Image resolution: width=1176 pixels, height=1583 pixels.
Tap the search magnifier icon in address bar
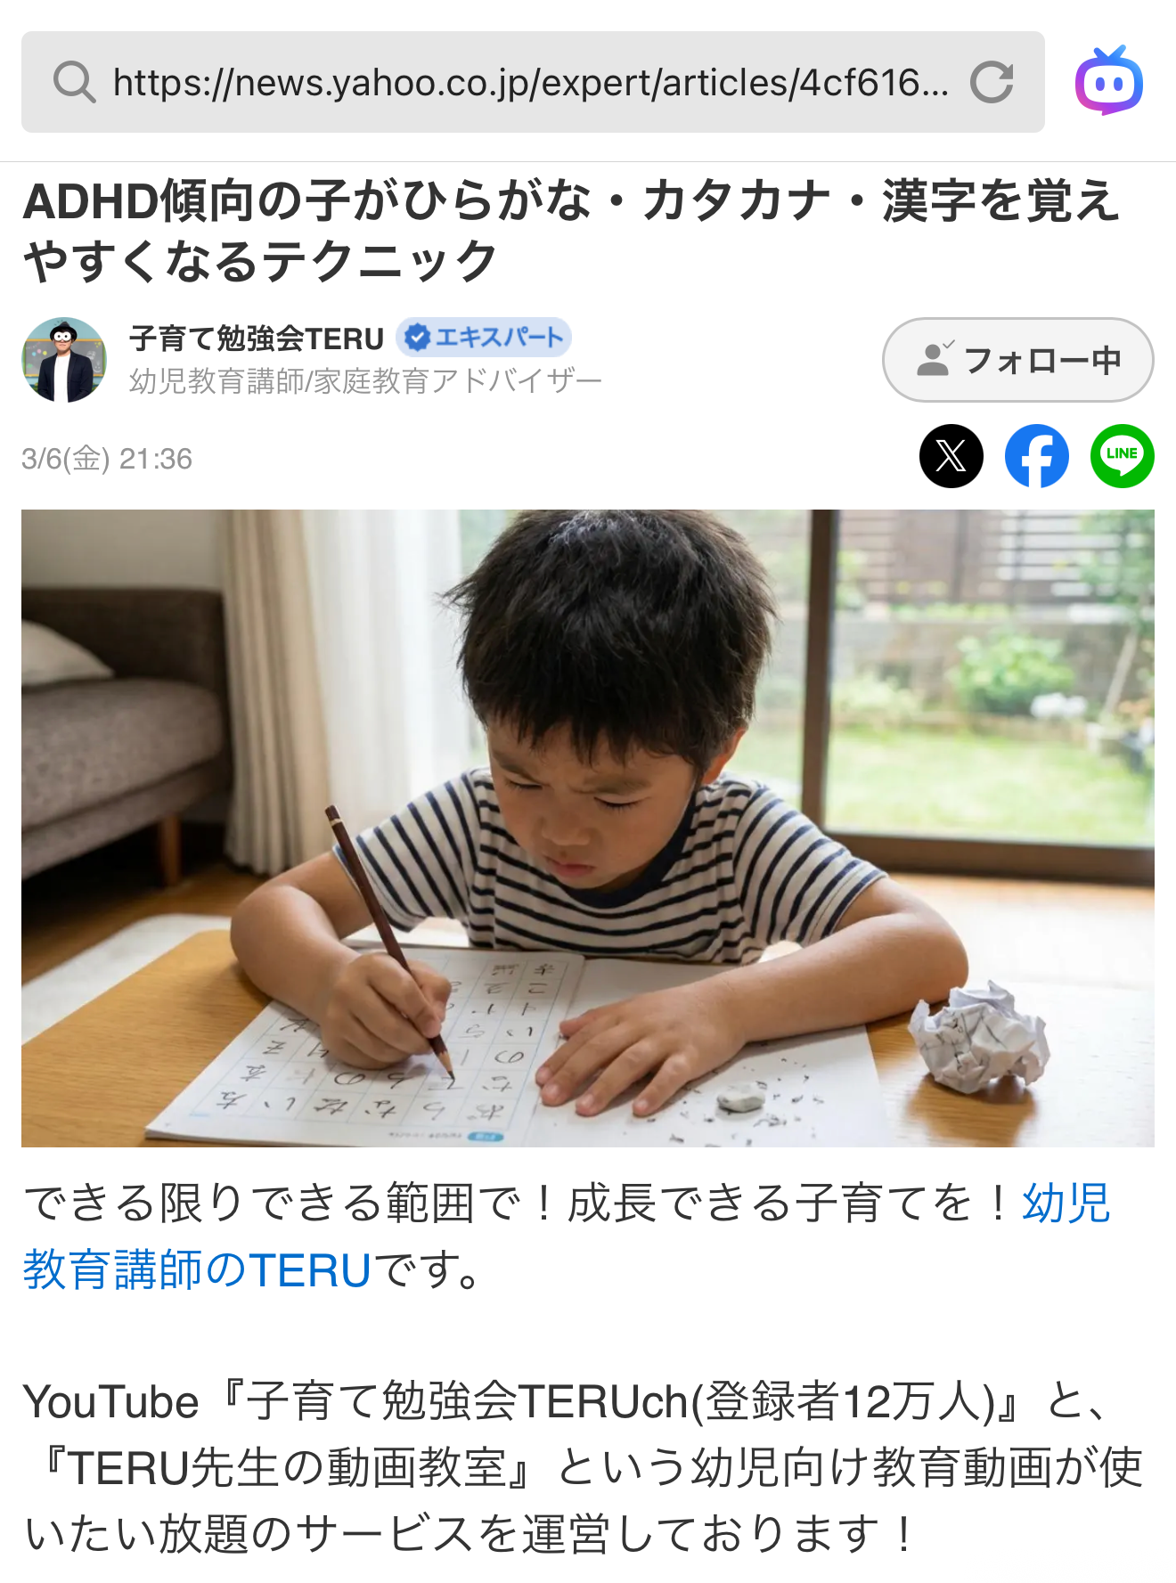click(74, 83)
